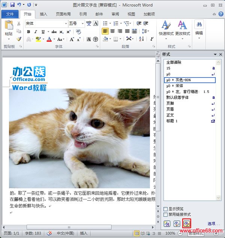Click the Manage Styles icon

(186, 224)
